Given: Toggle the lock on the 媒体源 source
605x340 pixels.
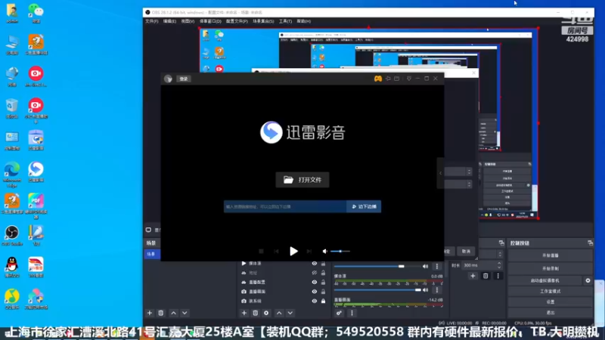Looking at the screenshot, I should [324, 264].
